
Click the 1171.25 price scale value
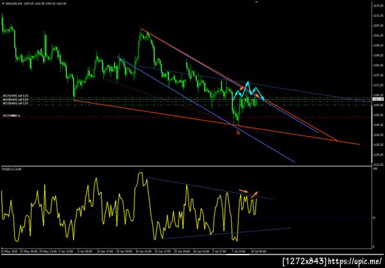click(379, 85)
